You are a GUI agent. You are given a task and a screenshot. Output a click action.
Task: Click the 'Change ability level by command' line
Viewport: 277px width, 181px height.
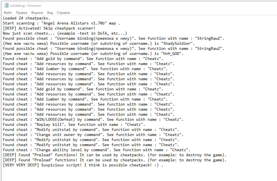click(x=96, y=150)
